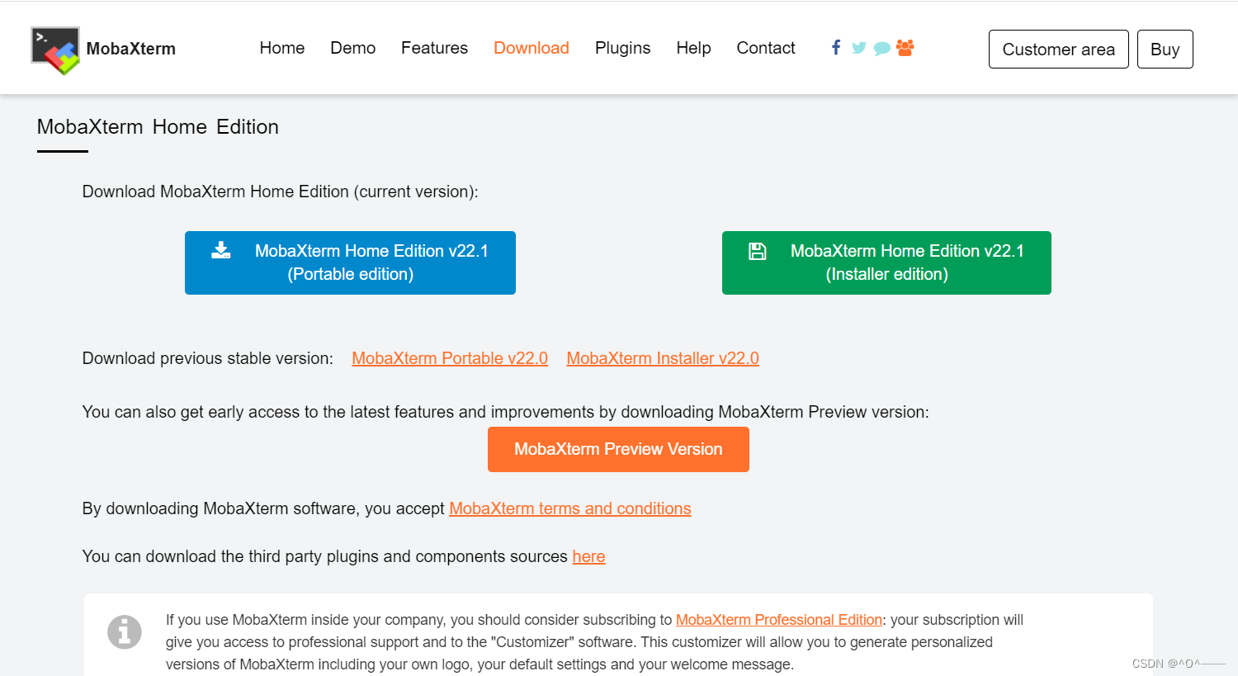This screenshot has height=676, width=1238.
Task: Download MobaXterm Home Edition v22.1 Portable edition
Action: [x=350, y=262]
